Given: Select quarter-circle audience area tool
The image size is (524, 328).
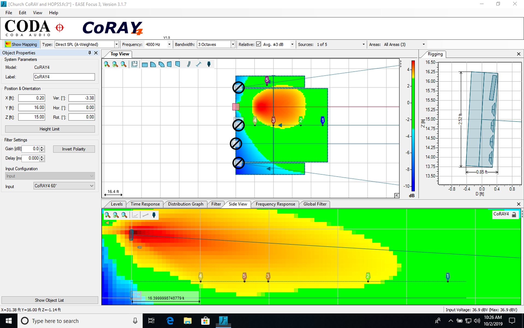Looking at the screenshot, I should 153,65.
